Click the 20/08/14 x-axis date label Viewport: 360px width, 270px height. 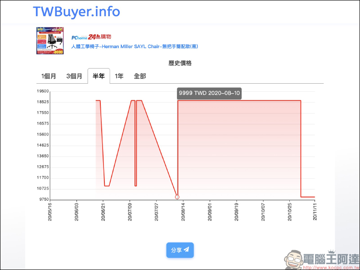point(183,211)
